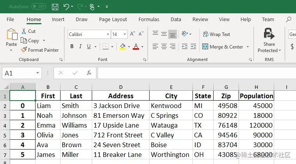Image resolution: width=296 pixels, height=164 pixels.
Task: Activate the Format Painter
Action: (x=40, y=50)
